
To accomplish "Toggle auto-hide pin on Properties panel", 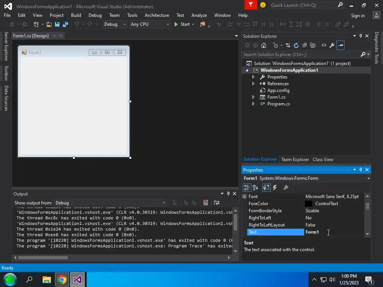I will [x=361, y=170].
